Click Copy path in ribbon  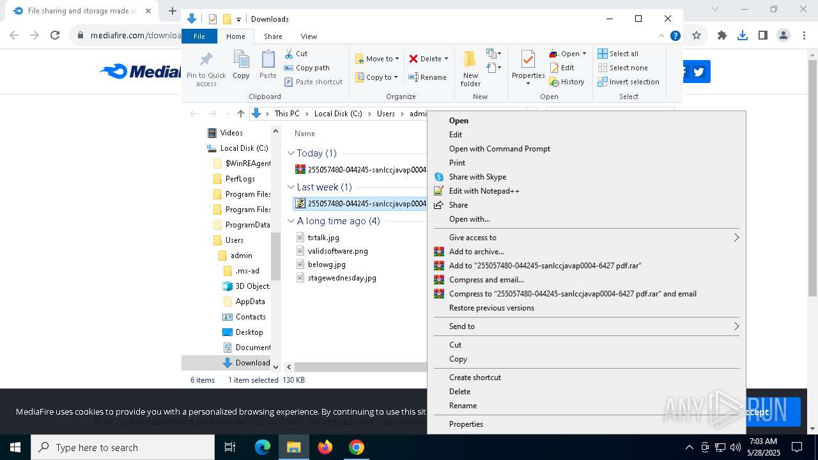(307, 68)
